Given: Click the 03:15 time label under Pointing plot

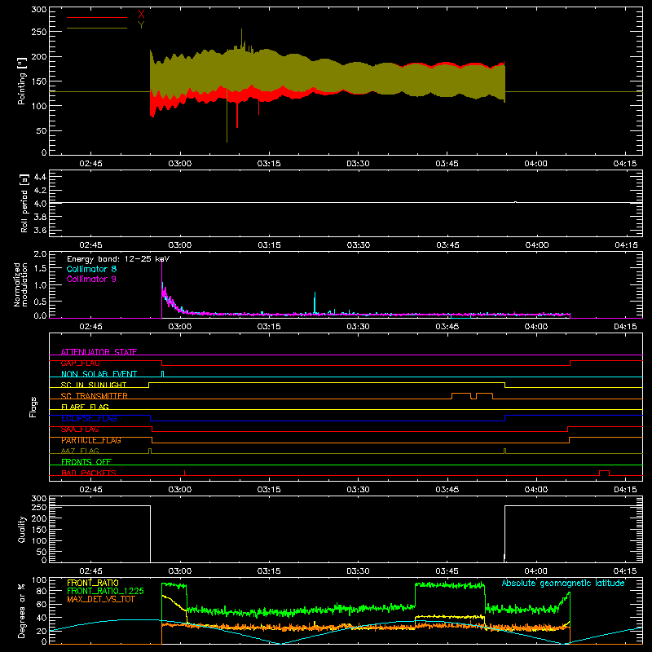Looking at the screenshot, I should [x=269, y=164].
